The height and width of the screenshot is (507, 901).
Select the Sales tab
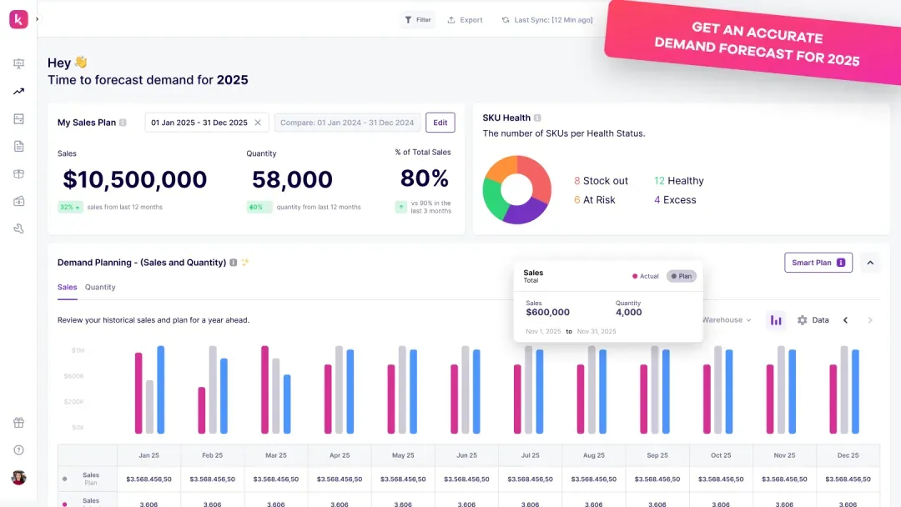tap(67, 287)
